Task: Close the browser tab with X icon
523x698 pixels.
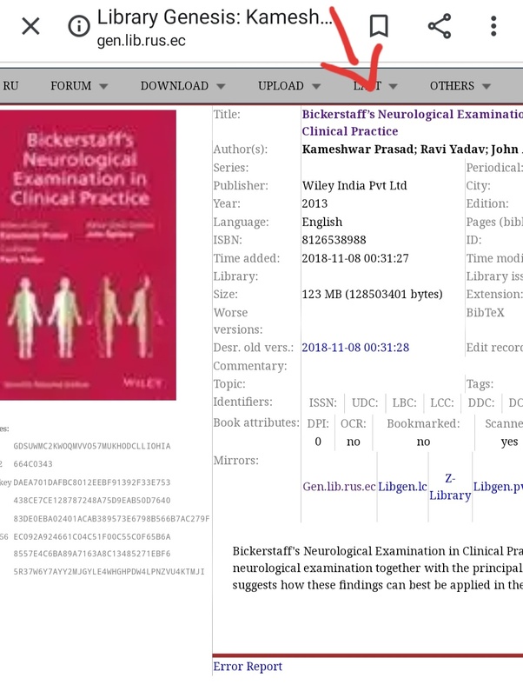Action: 30,26
